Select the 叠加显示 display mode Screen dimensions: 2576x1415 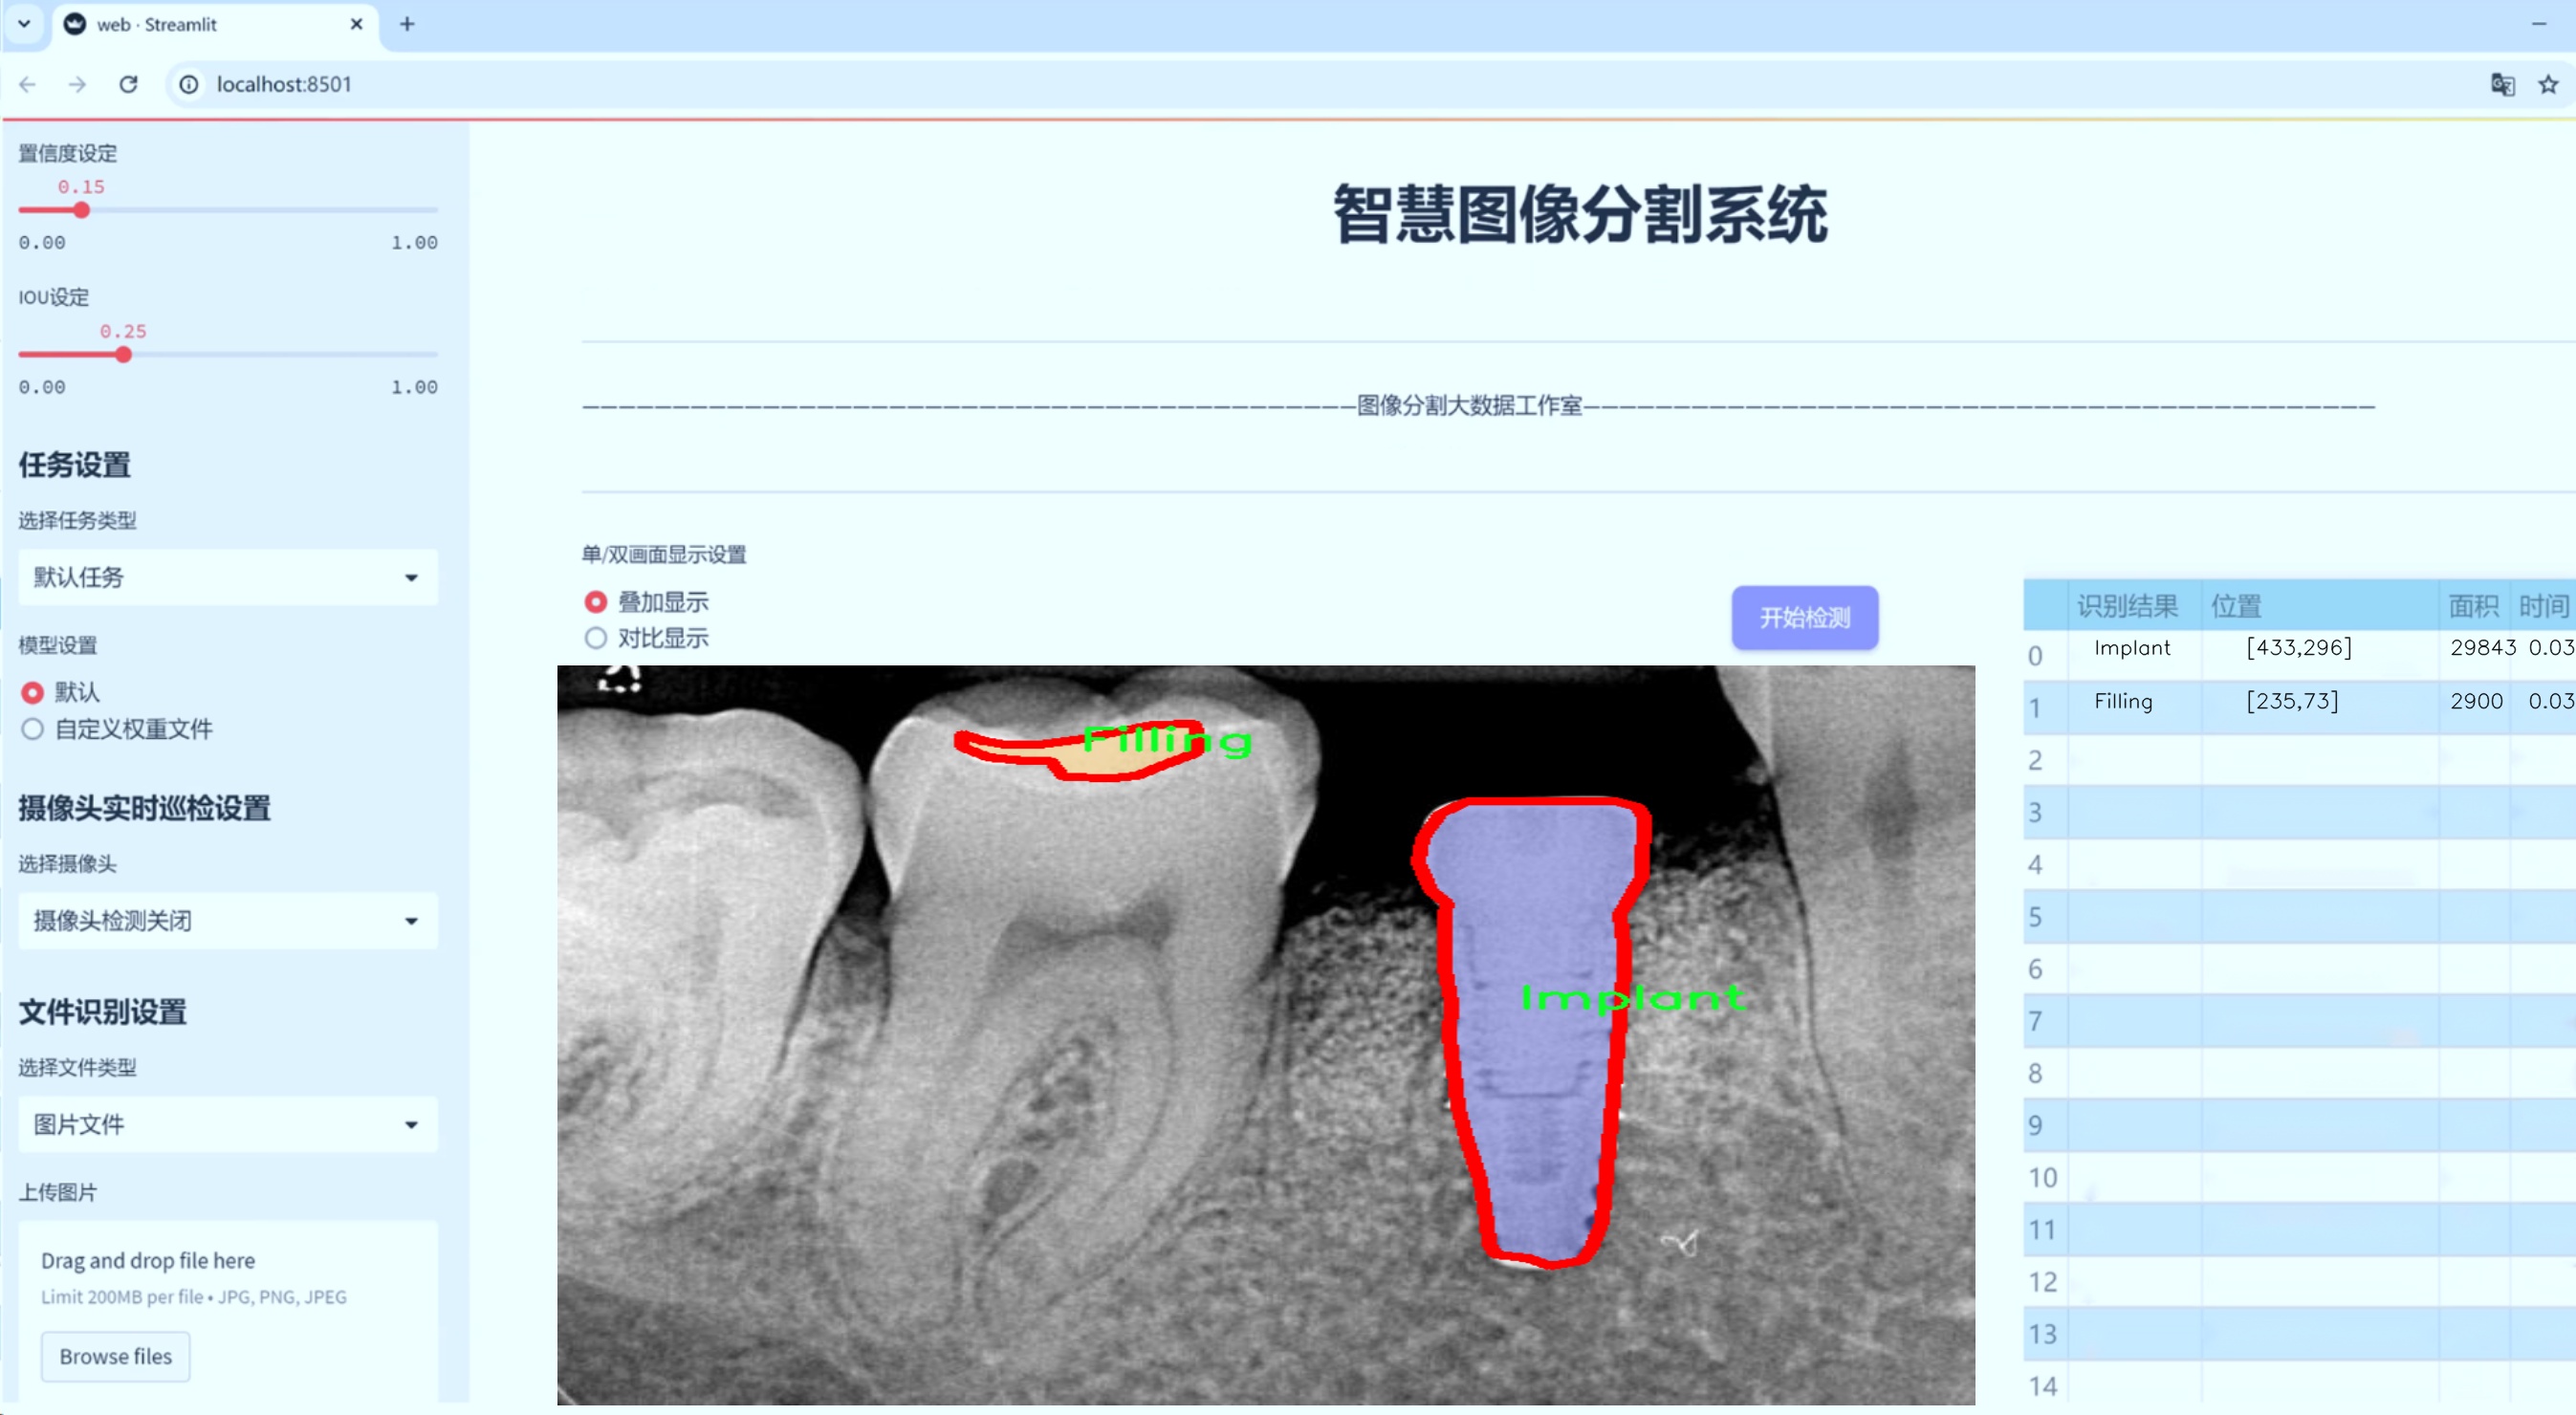(595, 601)
